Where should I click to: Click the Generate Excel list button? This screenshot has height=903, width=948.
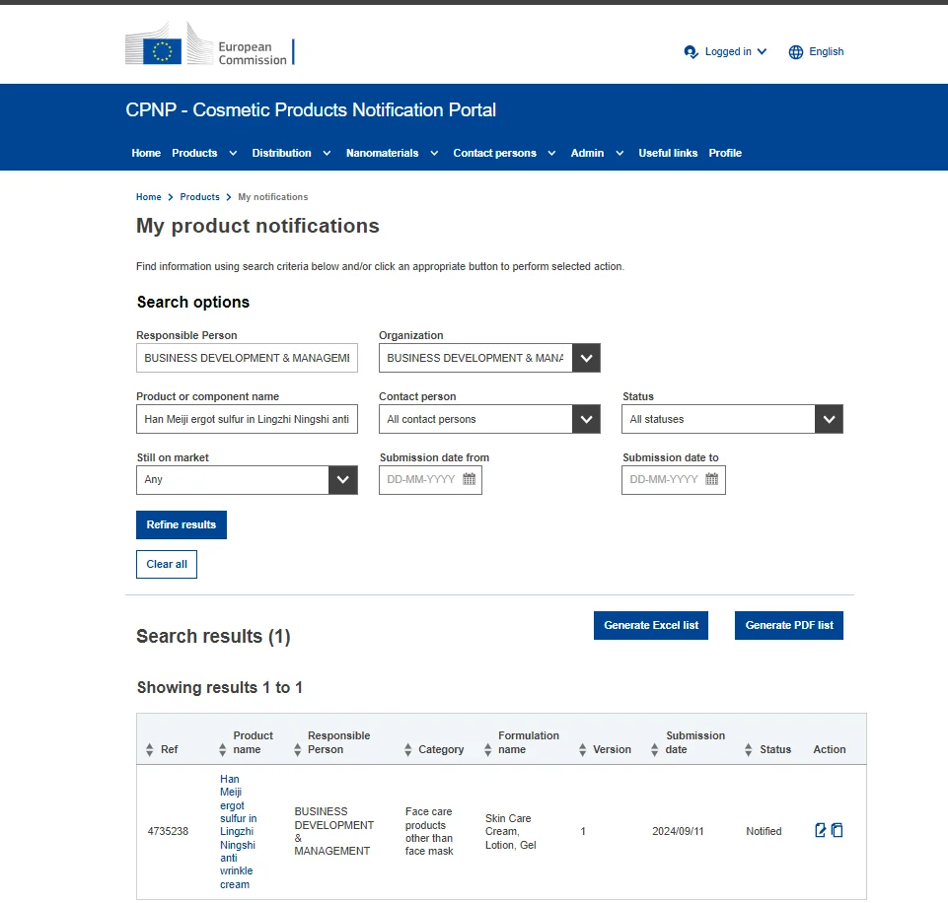point(651,625)
